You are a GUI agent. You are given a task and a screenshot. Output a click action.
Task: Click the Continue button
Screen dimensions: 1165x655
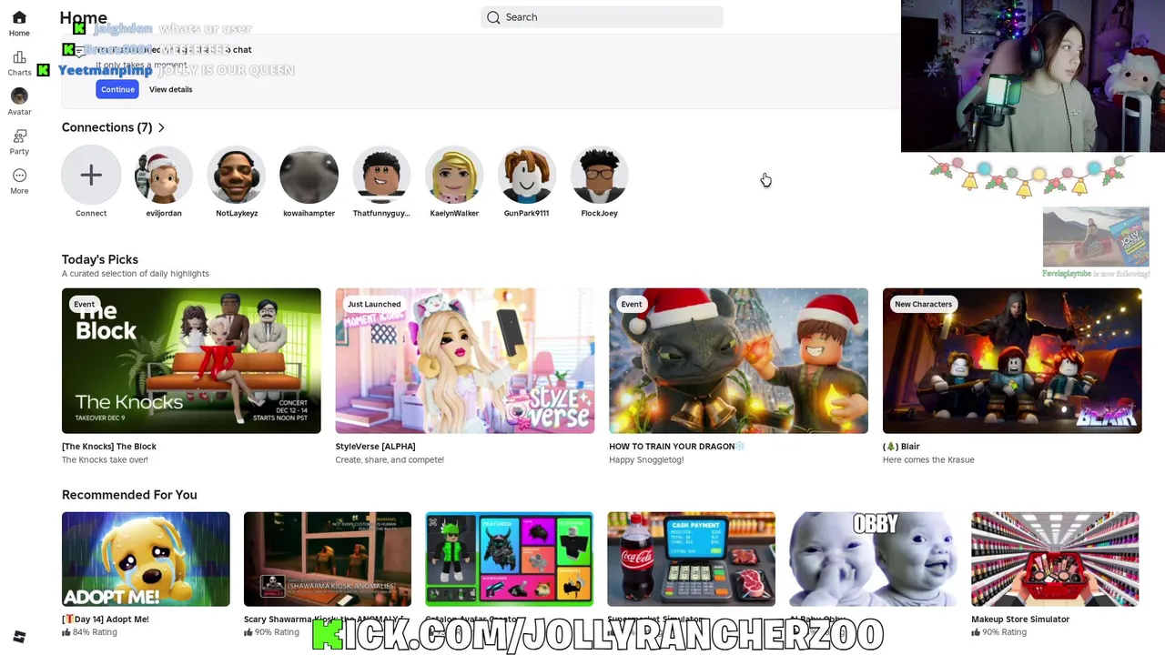pyautogui.click(x=117, y=89)
